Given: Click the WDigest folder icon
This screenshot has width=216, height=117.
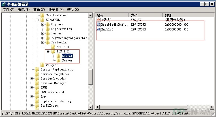Looking at the screenshot, I should [42, 65].
